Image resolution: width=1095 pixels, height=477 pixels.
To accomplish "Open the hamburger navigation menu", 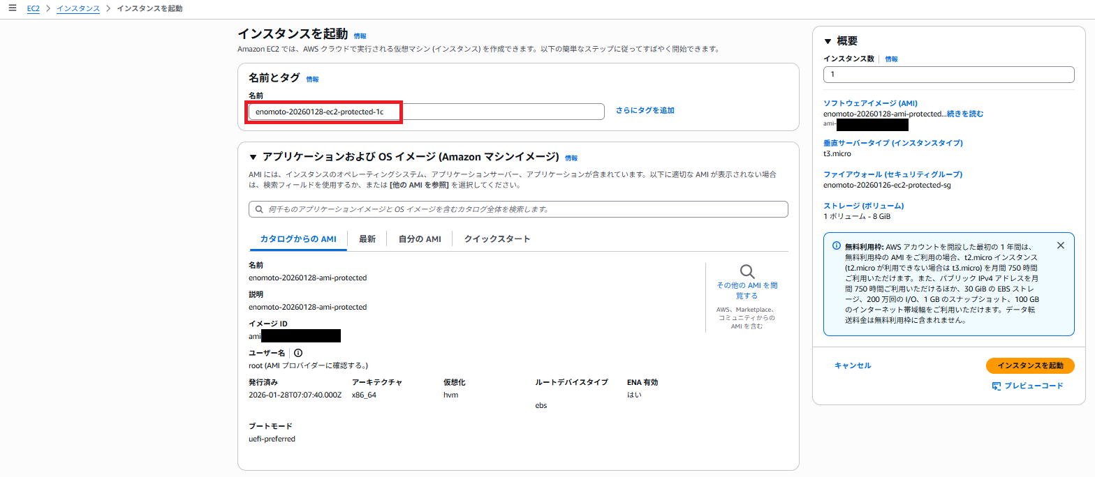I will (12, 8).
